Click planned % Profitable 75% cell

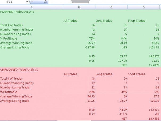(79, 38)
